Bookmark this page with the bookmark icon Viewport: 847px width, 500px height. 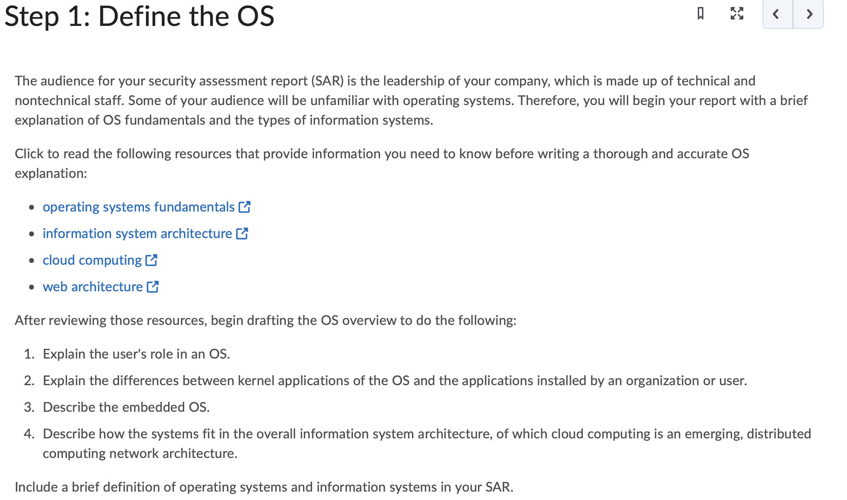701,14
